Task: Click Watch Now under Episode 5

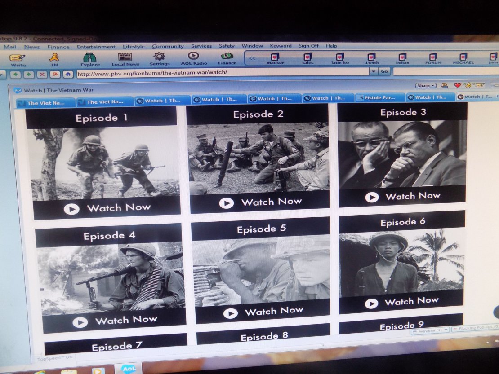Action: tap(274, 311)
